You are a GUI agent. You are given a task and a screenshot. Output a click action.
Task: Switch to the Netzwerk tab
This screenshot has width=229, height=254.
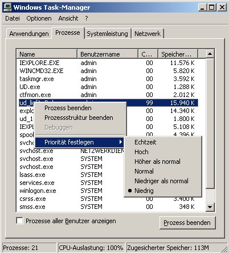148,34
